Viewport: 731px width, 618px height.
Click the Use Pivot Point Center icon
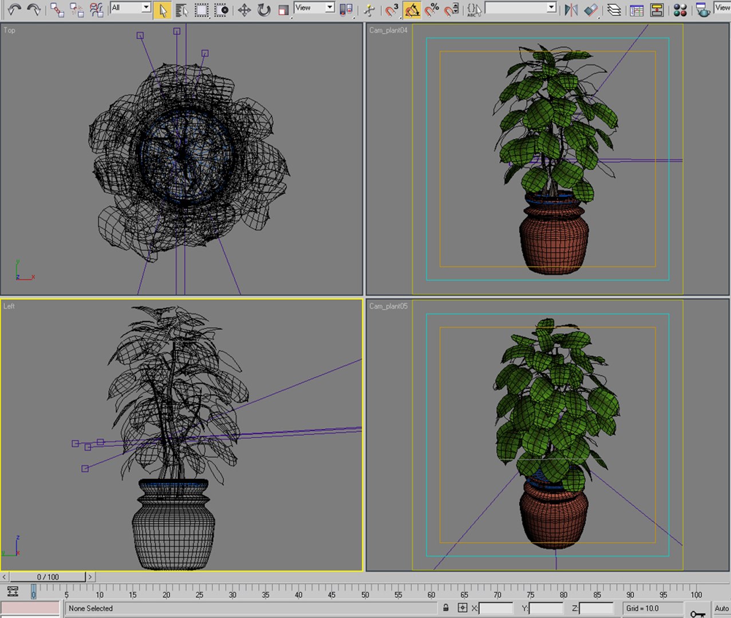tap(346, 10)
